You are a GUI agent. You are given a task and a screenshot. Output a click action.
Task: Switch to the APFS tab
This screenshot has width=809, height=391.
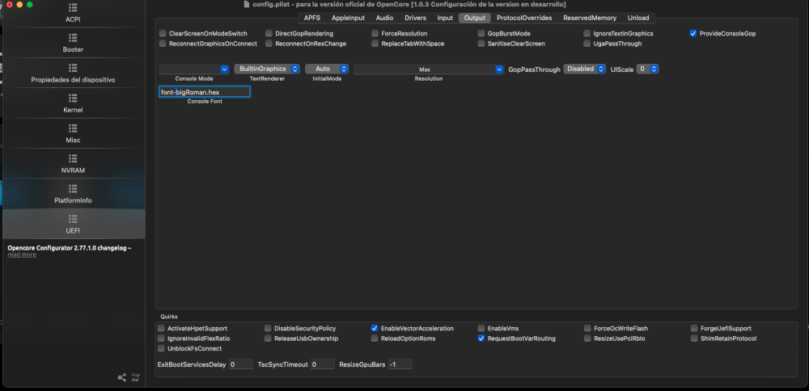point(312,18)
